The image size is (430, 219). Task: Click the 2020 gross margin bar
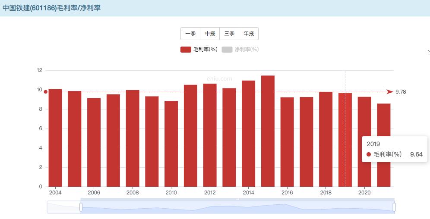(x=364, y=142)
